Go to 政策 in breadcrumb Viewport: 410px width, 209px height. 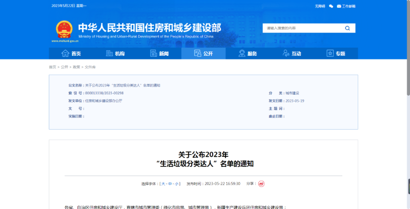76,67
